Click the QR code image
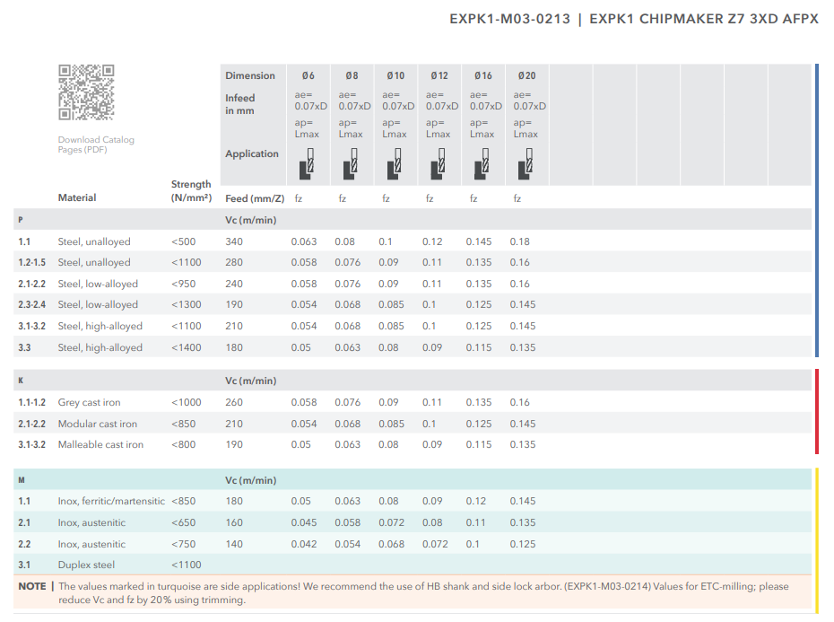834x622 pixels. pos(86,92)
